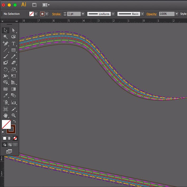Click the 1 pt stroke weight field

(74, 14)
